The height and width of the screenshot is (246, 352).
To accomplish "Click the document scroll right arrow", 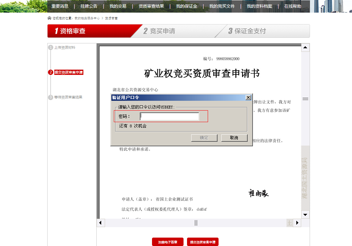I will tap(297, 223).
